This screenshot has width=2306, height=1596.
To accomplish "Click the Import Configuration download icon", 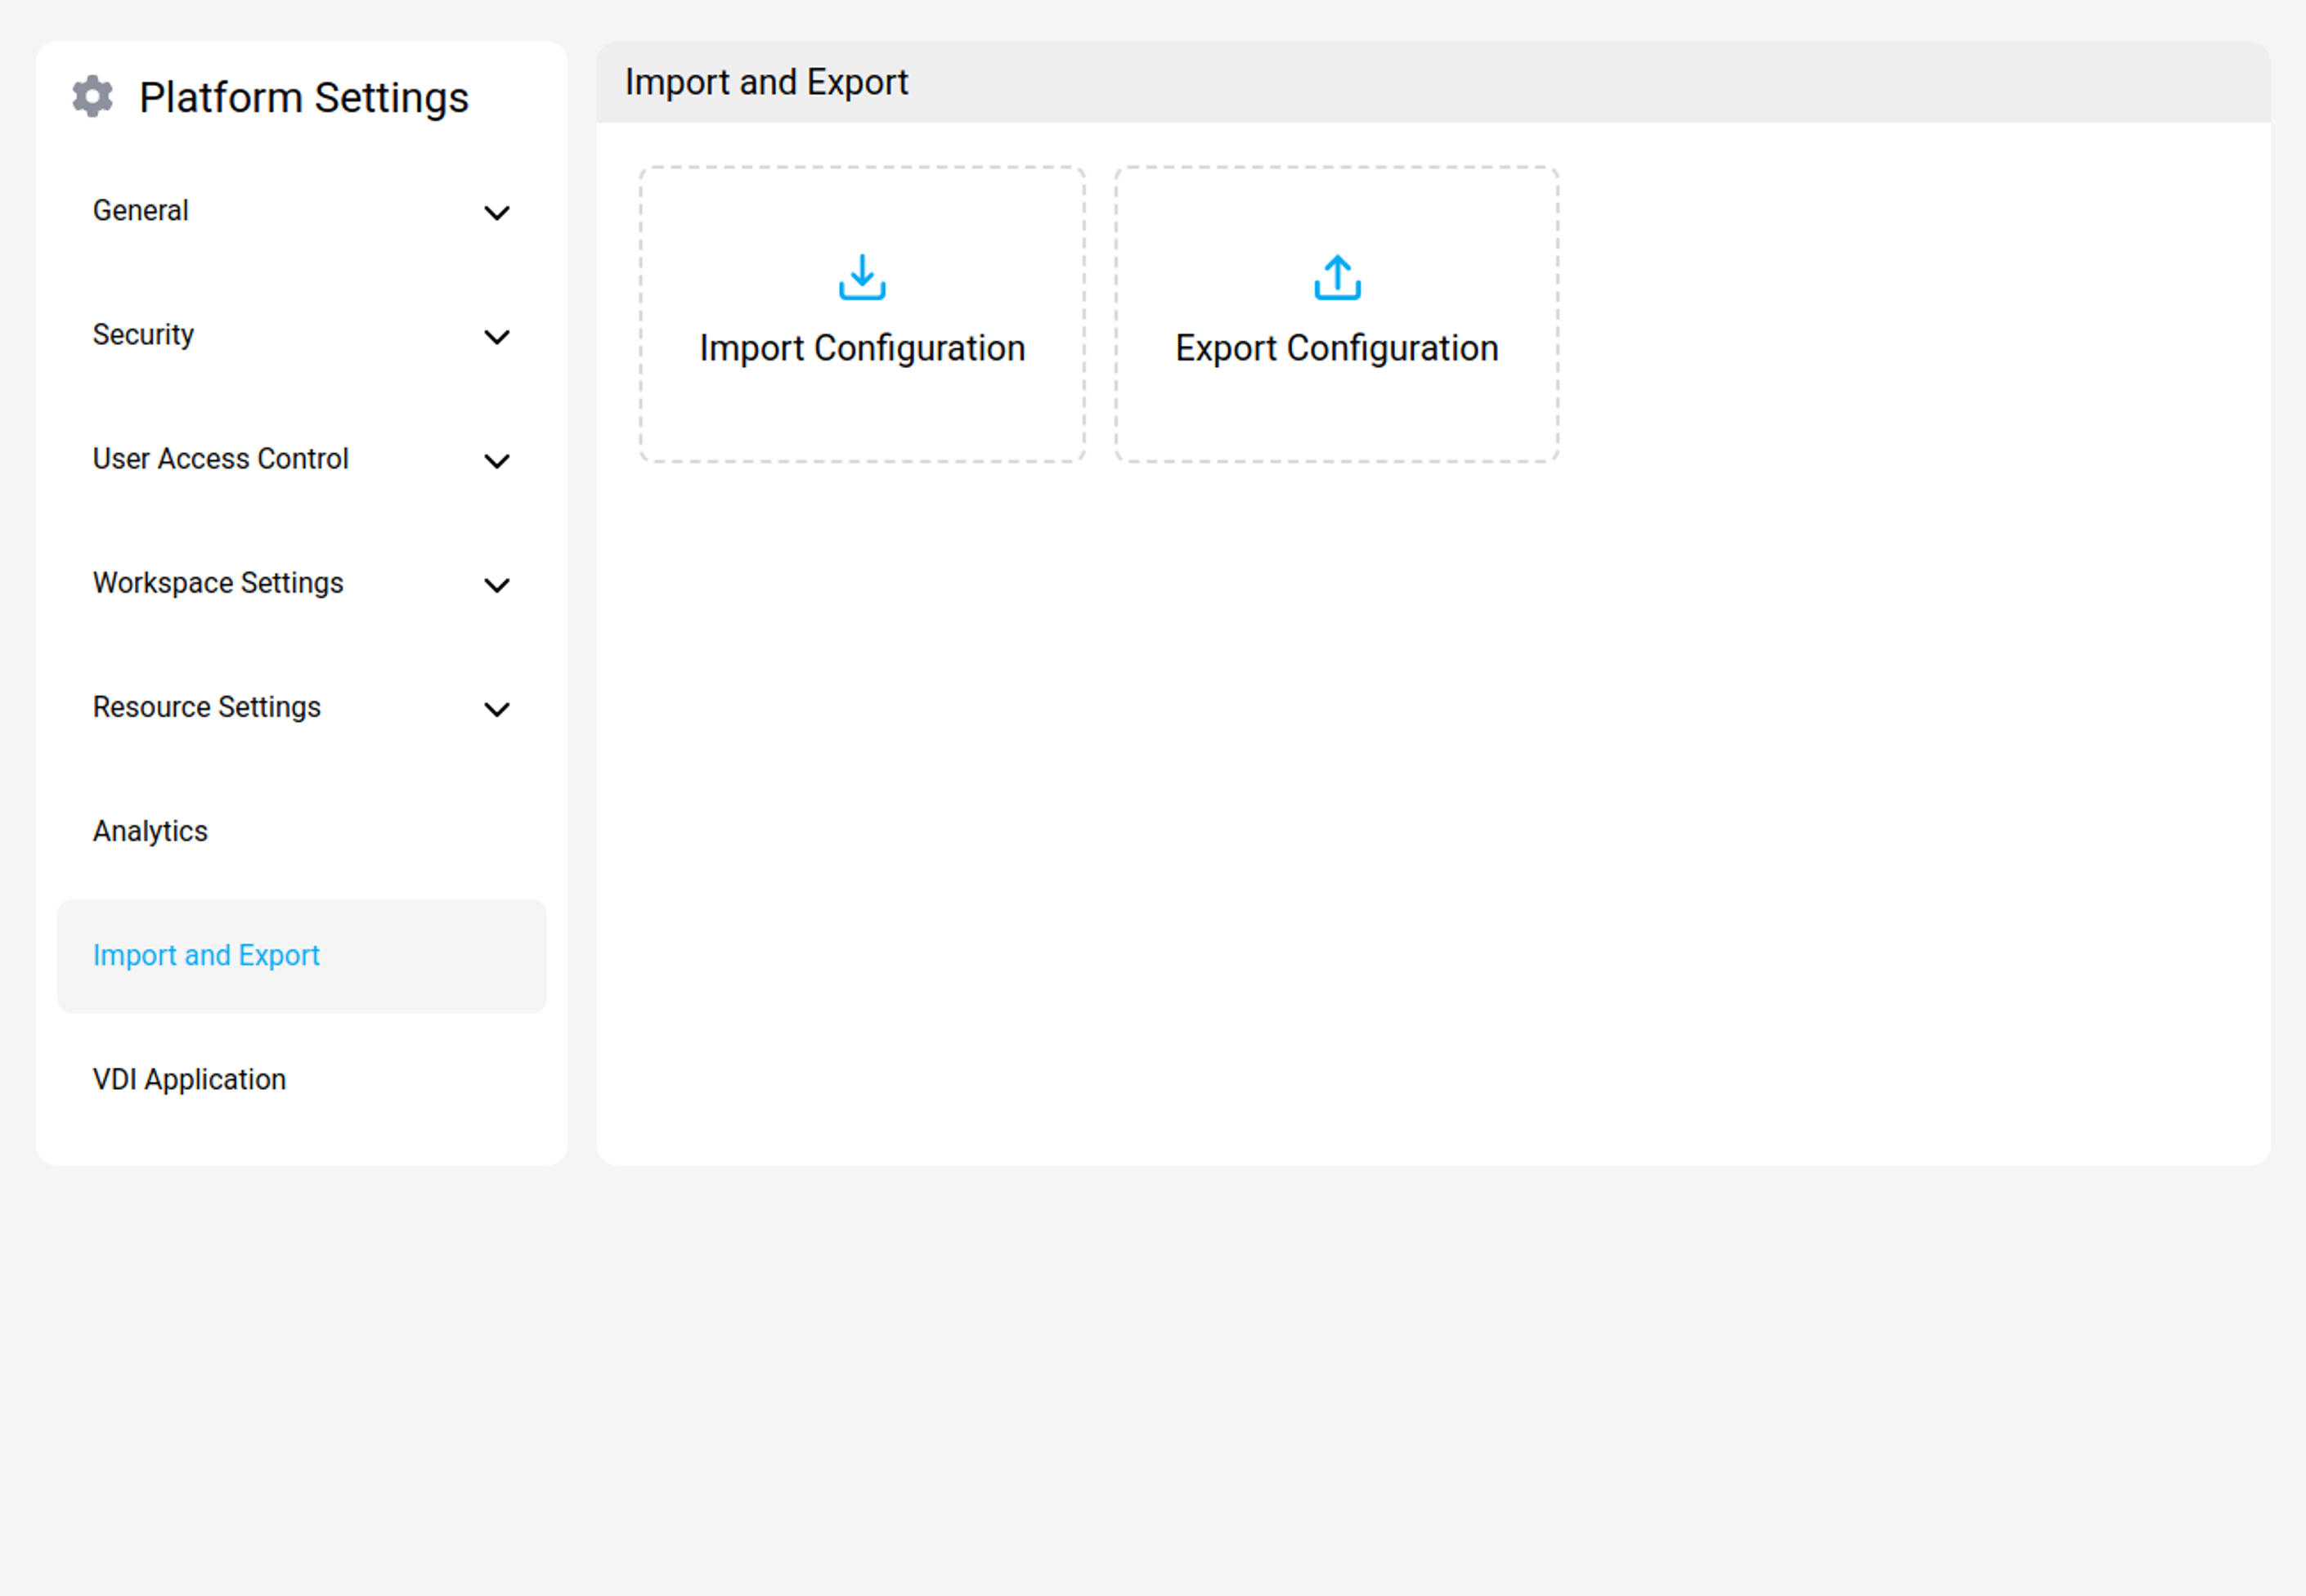I will coord(862,278).
